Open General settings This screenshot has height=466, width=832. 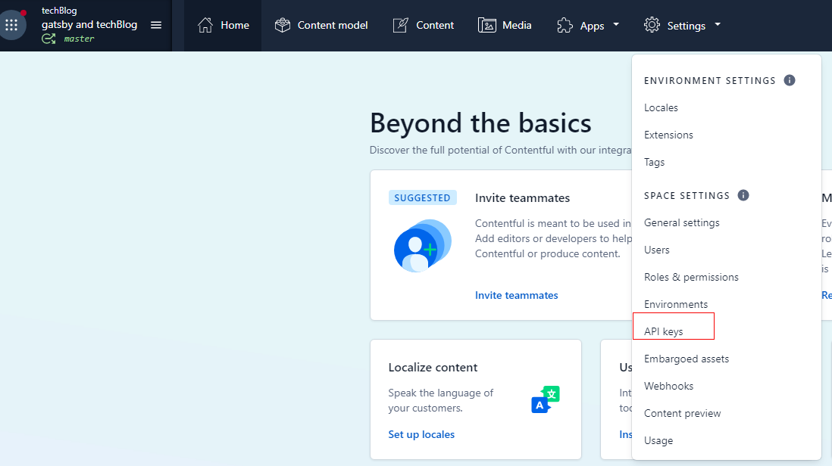[x=682, y=223]
